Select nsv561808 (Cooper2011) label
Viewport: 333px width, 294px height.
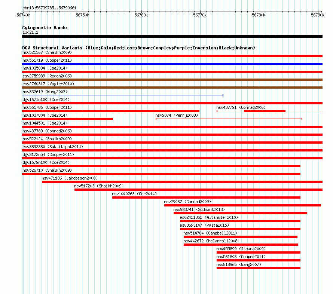tap(241, 257)
